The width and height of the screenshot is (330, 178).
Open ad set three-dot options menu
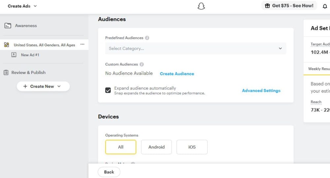tap(82, 44)
